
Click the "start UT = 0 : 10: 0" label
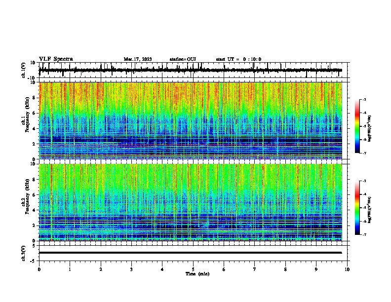pyautogui.click(x=238, y=59)
